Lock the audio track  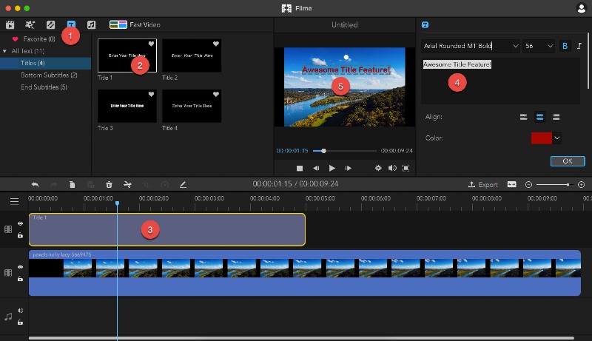[21, 323]
